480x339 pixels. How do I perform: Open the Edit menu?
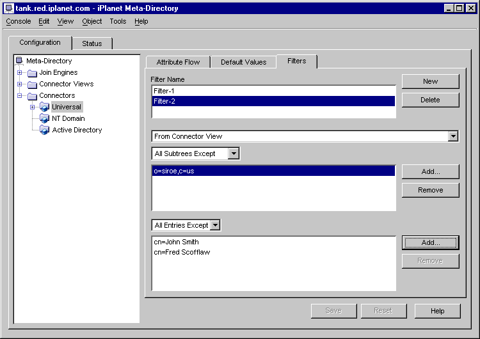(x=44, y=21)
